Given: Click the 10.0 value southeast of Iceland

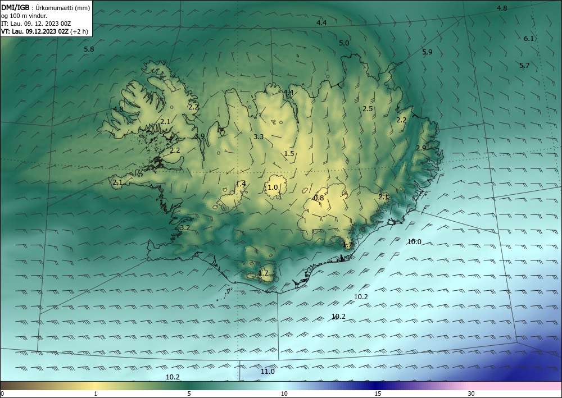Looking at the screenshot, I should pos(414,242).
